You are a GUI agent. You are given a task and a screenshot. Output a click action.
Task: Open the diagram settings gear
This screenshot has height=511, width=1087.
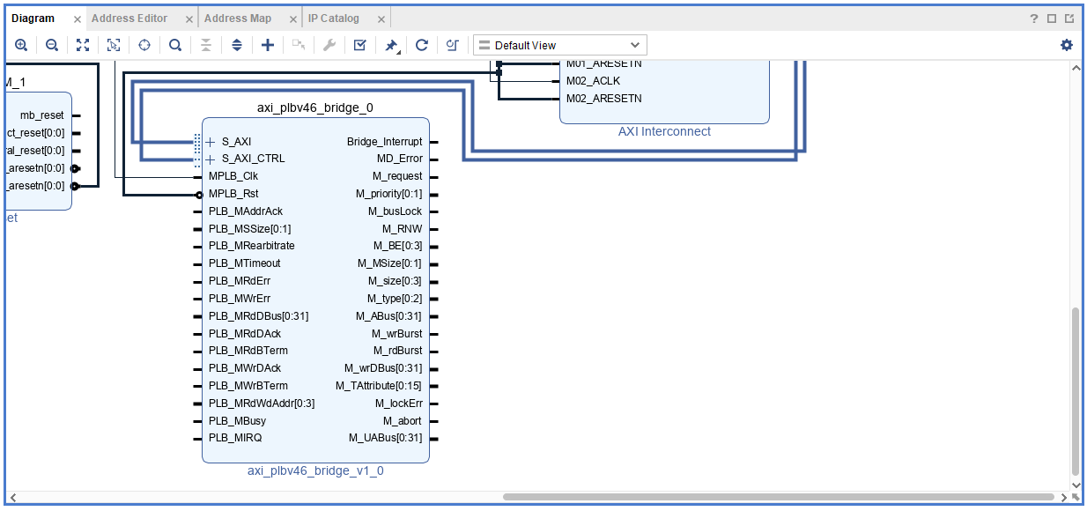coord(1067,45)
